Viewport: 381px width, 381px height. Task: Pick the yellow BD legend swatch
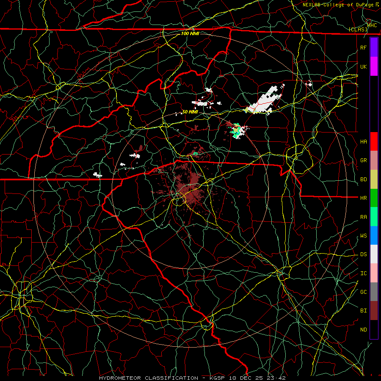click(374, 179)
